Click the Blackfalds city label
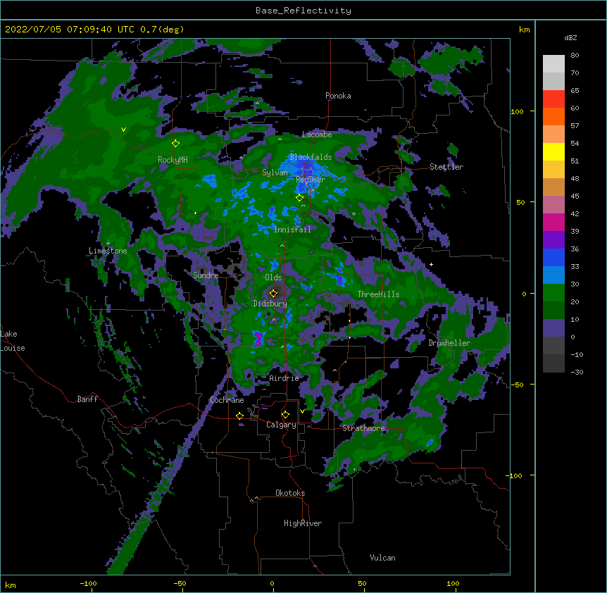Viewport: 607px width, 593px height. click(311, 157)
